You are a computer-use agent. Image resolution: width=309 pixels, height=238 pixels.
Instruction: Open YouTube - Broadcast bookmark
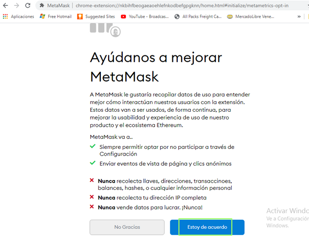click(x=145, y=16)
